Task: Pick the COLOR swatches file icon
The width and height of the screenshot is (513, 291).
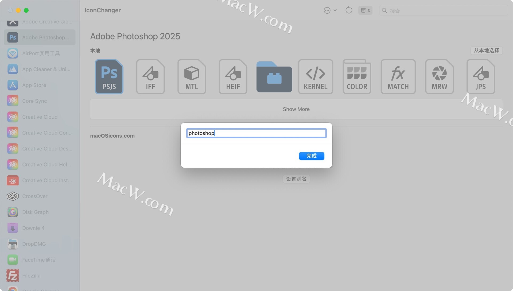Action: 357,77
